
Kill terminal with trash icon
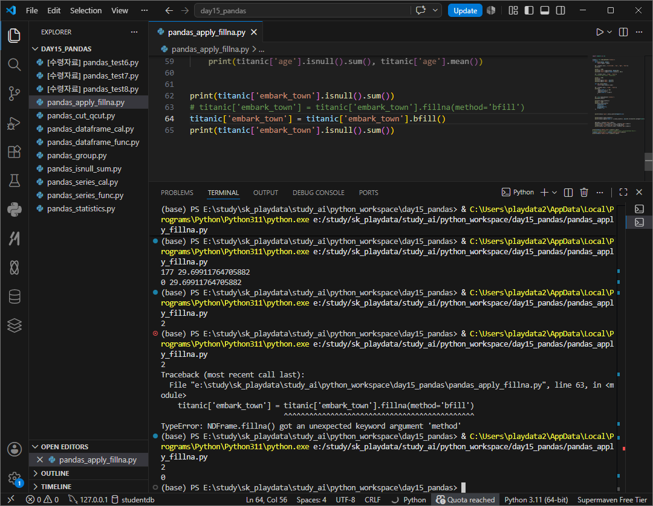584,192
